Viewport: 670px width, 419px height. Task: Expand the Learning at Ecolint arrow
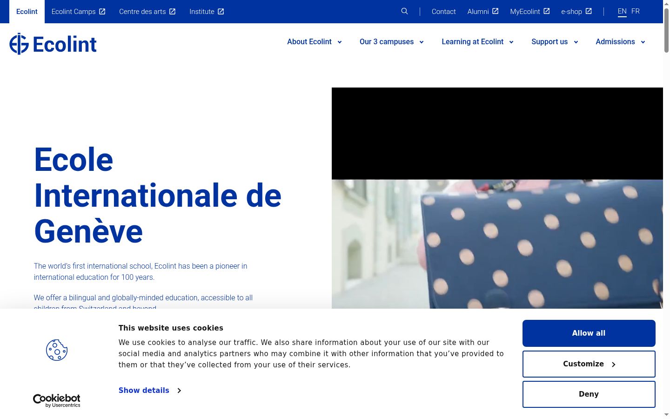[x=511, y=42]
